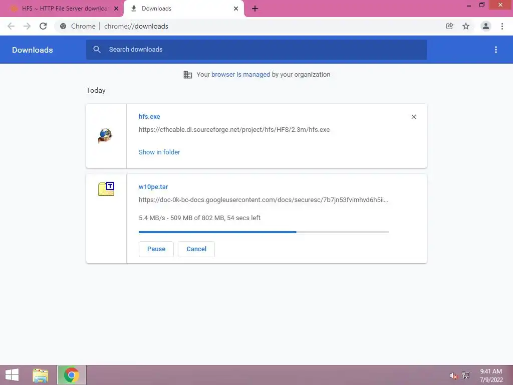The image size is (513, 385).
Task: Click the browser forward arrow
Action: click(x=27, y=26)
